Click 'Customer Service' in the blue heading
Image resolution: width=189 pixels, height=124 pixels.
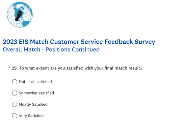[x=76, y=42]
